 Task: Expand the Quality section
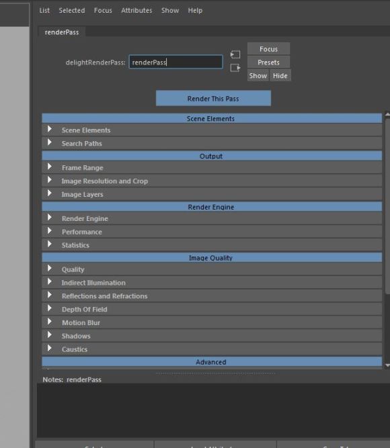click(212, 269)
